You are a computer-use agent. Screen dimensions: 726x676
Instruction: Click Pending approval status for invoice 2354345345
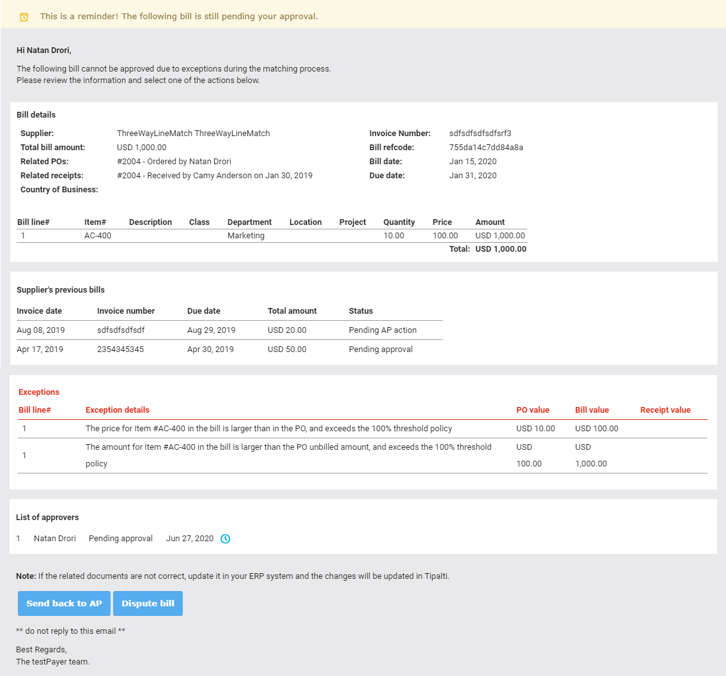coord(381,349)
